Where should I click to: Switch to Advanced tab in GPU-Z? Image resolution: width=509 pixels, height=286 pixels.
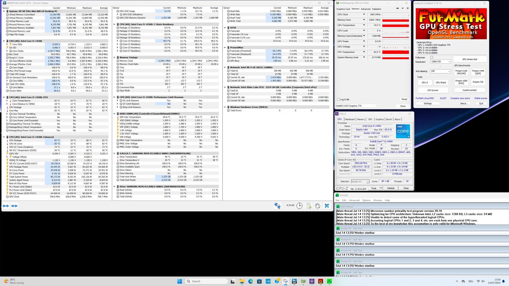[x=366, y=9]
